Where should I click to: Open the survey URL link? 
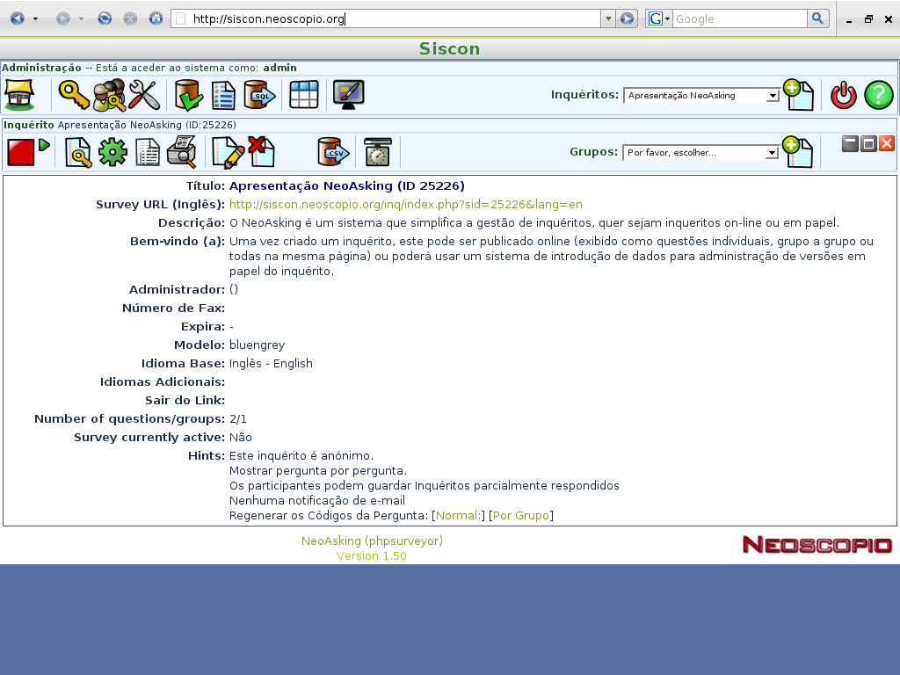coord(406,204)
